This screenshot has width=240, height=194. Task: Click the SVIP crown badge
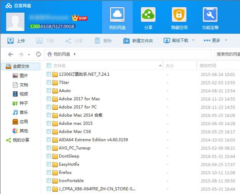pos(80,18)
